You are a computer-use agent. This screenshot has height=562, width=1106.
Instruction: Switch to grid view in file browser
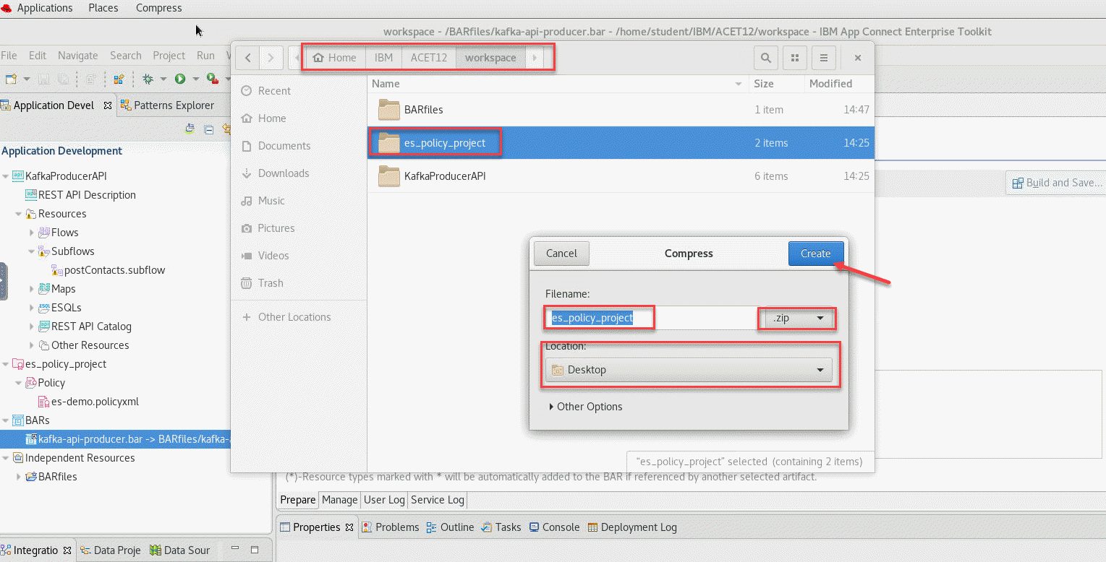coord(794,58)
